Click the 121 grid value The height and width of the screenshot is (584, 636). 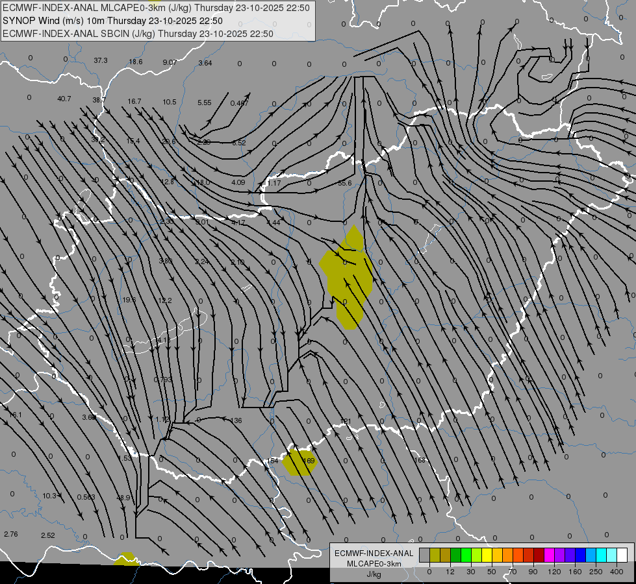[345, 421]
